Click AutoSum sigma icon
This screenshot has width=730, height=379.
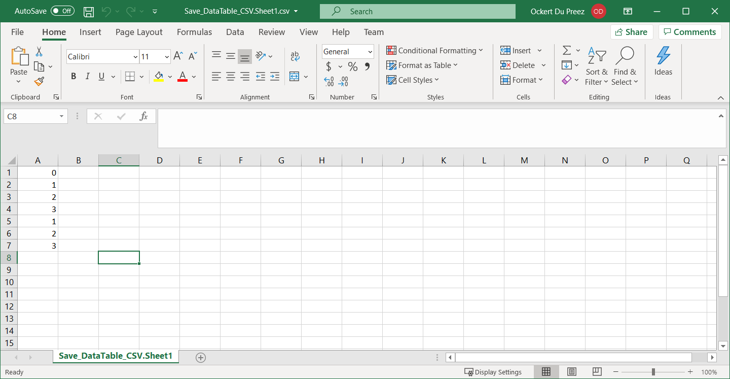pyautogui.click(x=567, y=50)
